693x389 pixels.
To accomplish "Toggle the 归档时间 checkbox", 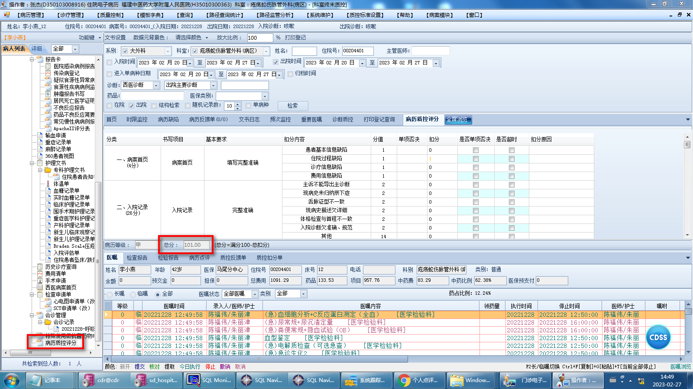I will pyautogui.click(x=291, y=74).
